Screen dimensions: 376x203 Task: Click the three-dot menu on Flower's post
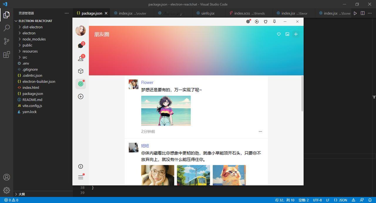[x=260, y=132]
